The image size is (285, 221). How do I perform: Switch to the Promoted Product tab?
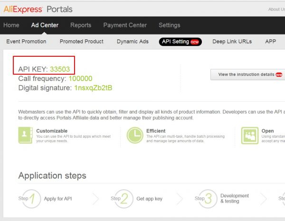pos(81,42)
